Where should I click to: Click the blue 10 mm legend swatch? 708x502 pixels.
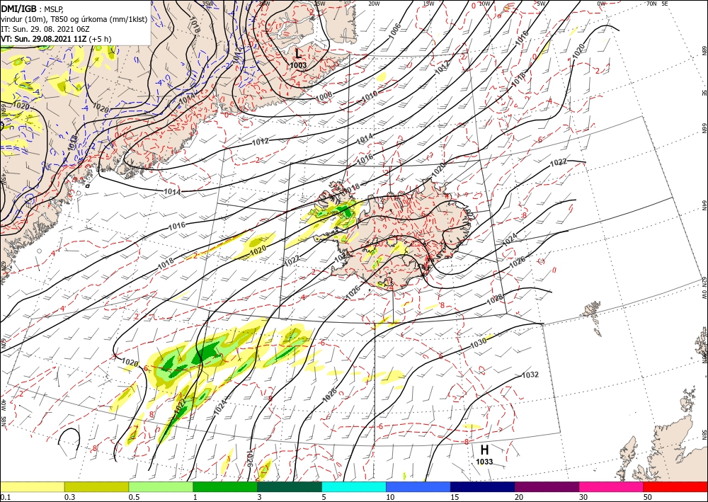tap(418, 487)
